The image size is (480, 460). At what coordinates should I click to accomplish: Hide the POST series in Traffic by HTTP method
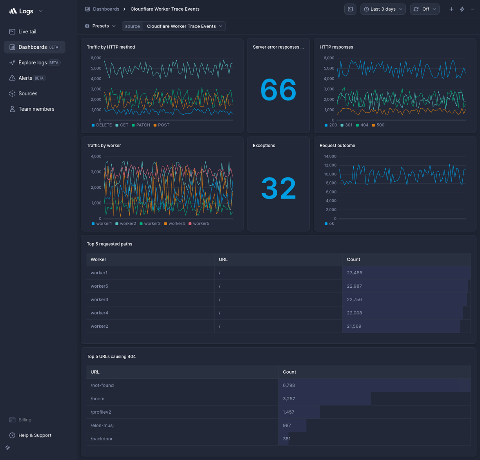[x=161, y=125]
